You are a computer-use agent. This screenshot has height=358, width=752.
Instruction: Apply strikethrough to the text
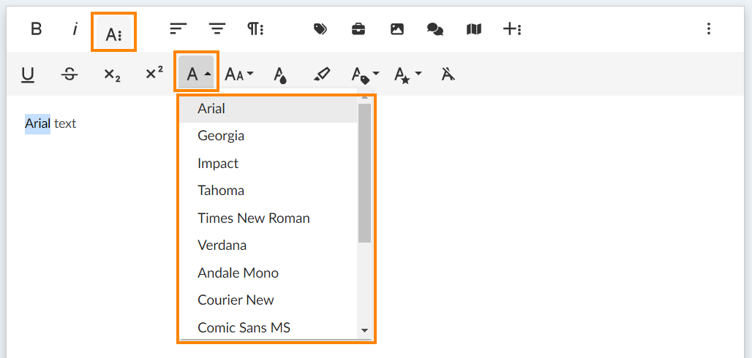click(69, 74)
